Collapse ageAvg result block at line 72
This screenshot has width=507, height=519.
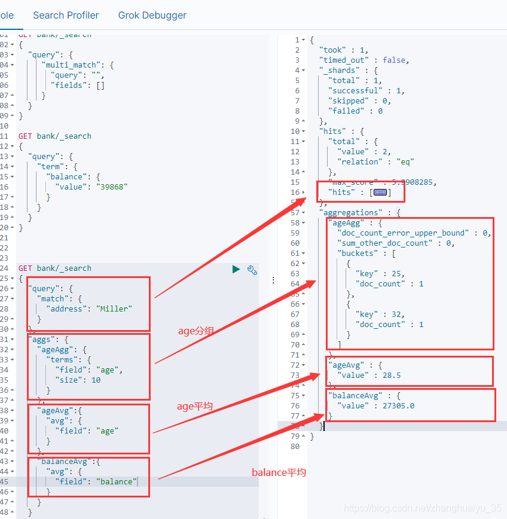304,365
